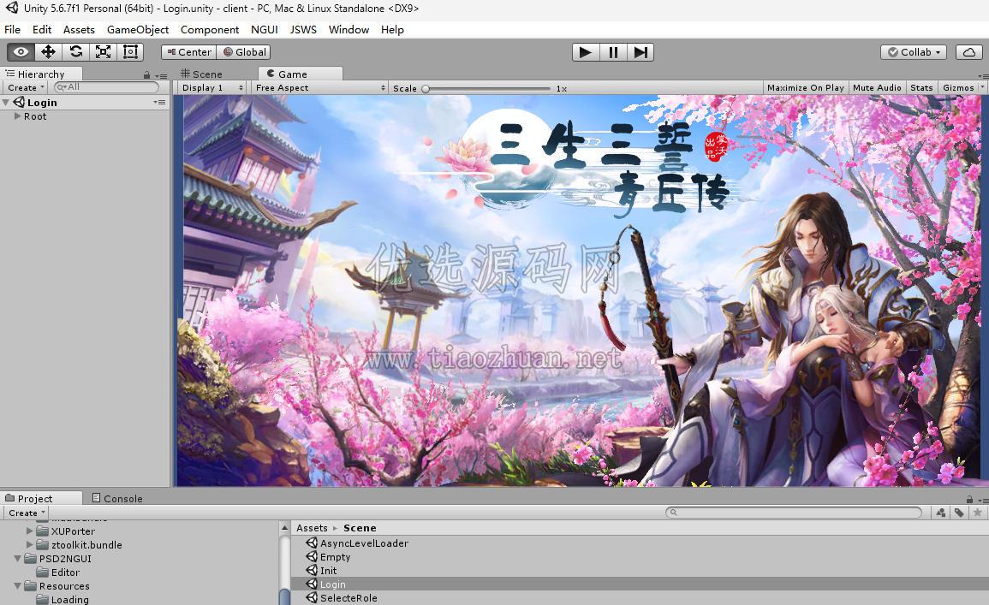Screen dimensions: 989x605
Task: Toggle the Project panel lock icon
Action: tap(968, 499)
